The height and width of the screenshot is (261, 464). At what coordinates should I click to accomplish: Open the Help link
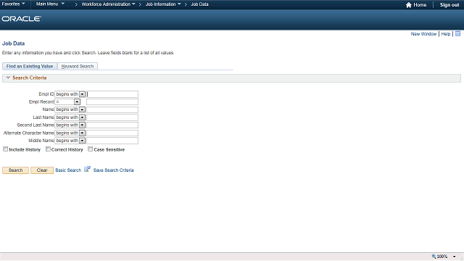point(446,34)
